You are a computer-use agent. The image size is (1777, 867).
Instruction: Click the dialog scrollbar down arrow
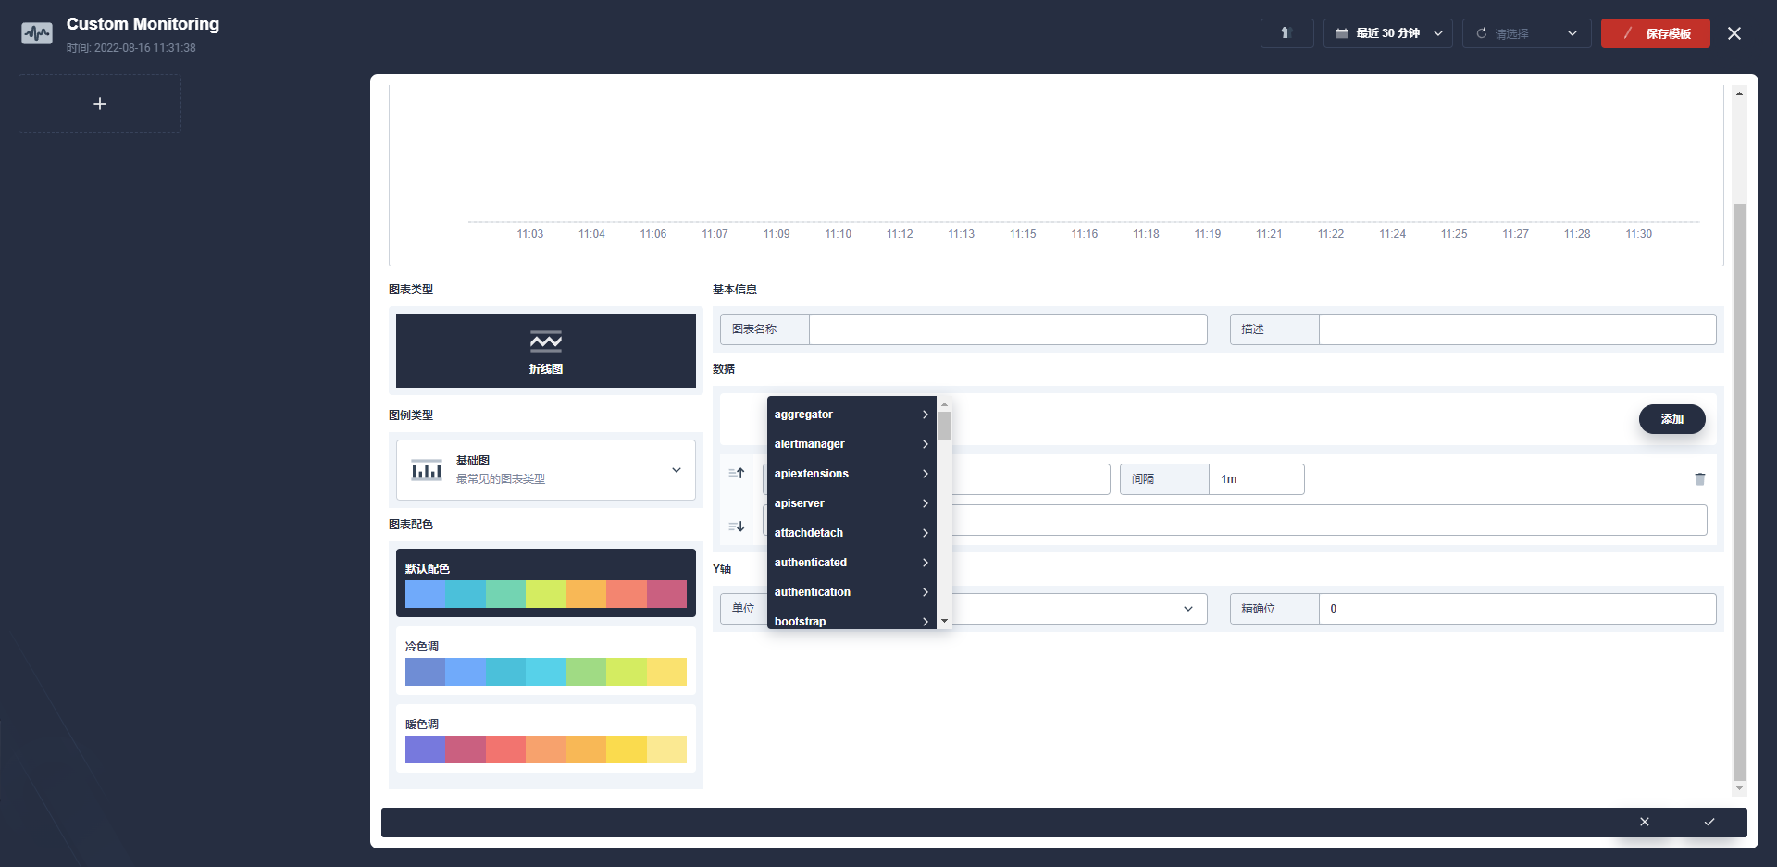click(x=1739, y=788)
